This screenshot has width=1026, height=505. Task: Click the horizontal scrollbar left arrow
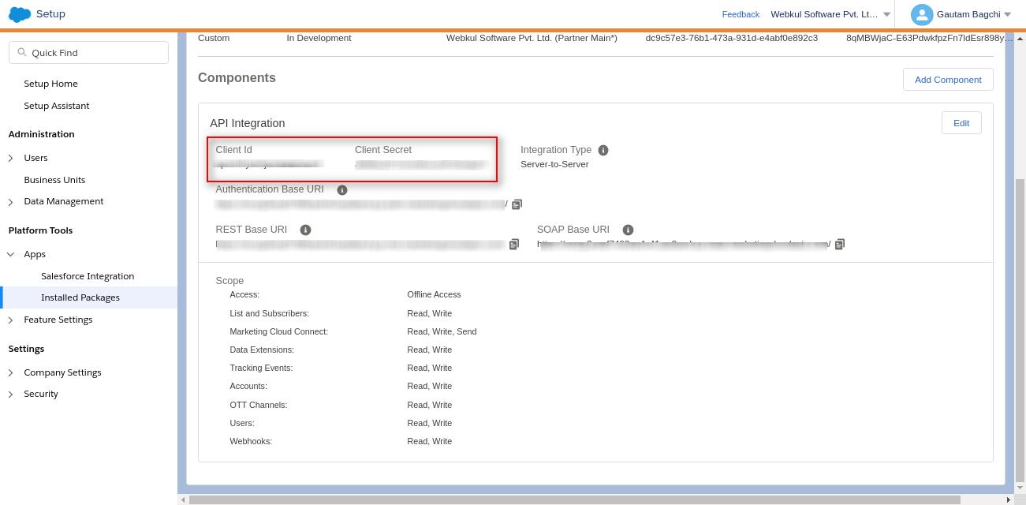point(183,499)
